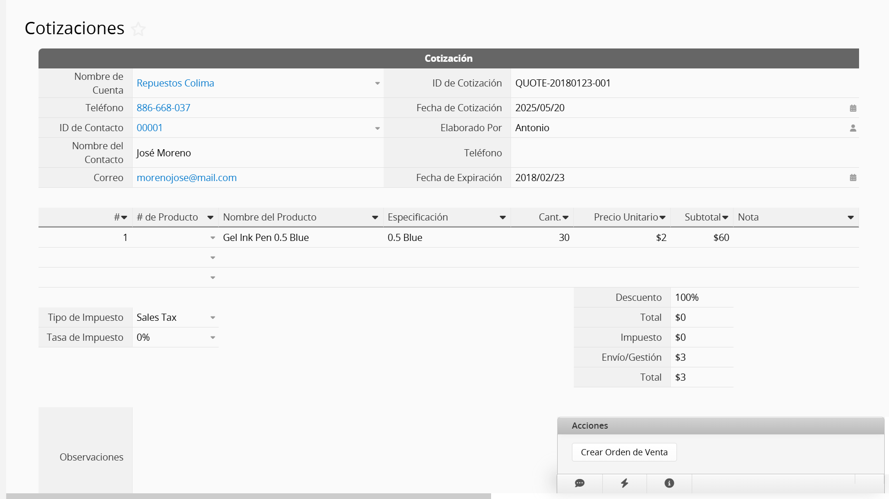The width and height of the screenshot is (889, 499).
Task: Click the Observaciones text area
Action: coord(333,451)
